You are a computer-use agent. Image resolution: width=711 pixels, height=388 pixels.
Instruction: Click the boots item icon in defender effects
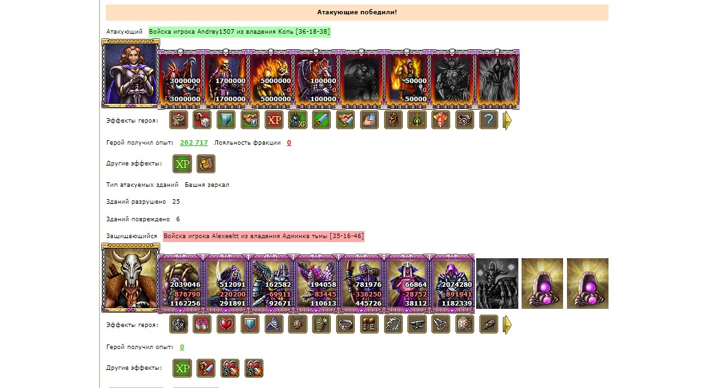coord(369,324)
